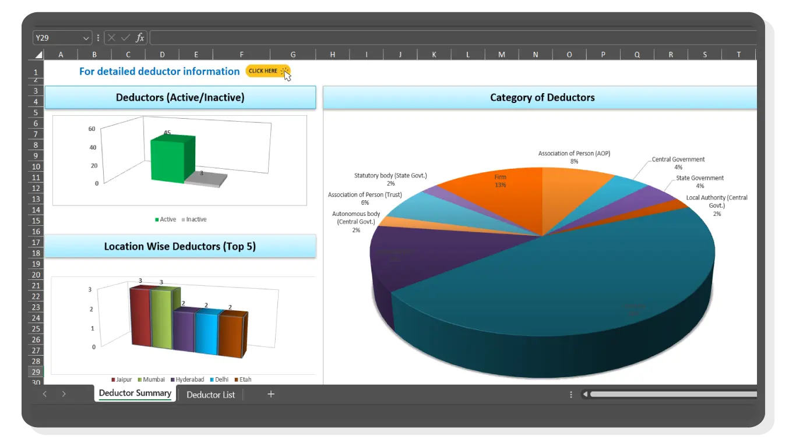The height and width of the screenshot is (447, 796).
Task: Click the Delhi legend entry
Action: (x=219, y=379)
